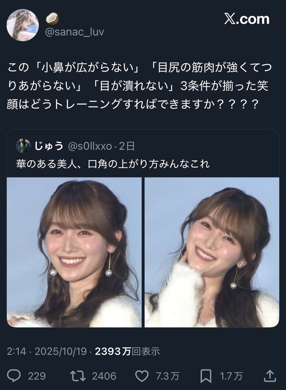Open the 2406 reposts count

pos(104,376)
